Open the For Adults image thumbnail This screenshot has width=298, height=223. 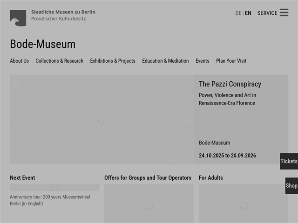[243, 203]
